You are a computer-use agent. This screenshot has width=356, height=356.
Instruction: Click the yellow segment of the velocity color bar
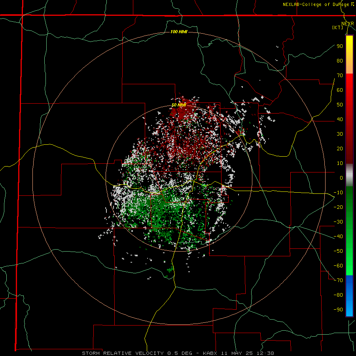pos(349,55)
